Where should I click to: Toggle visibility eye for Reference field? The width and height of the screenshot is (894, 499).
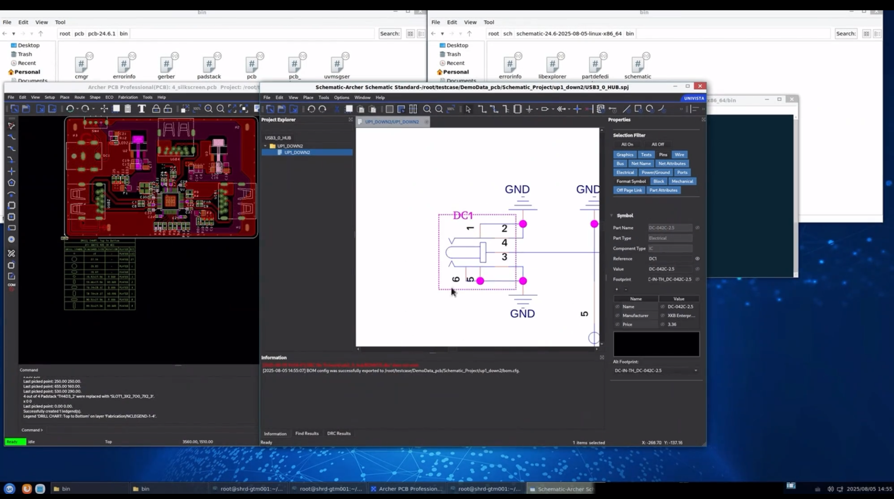coord(697,259)
